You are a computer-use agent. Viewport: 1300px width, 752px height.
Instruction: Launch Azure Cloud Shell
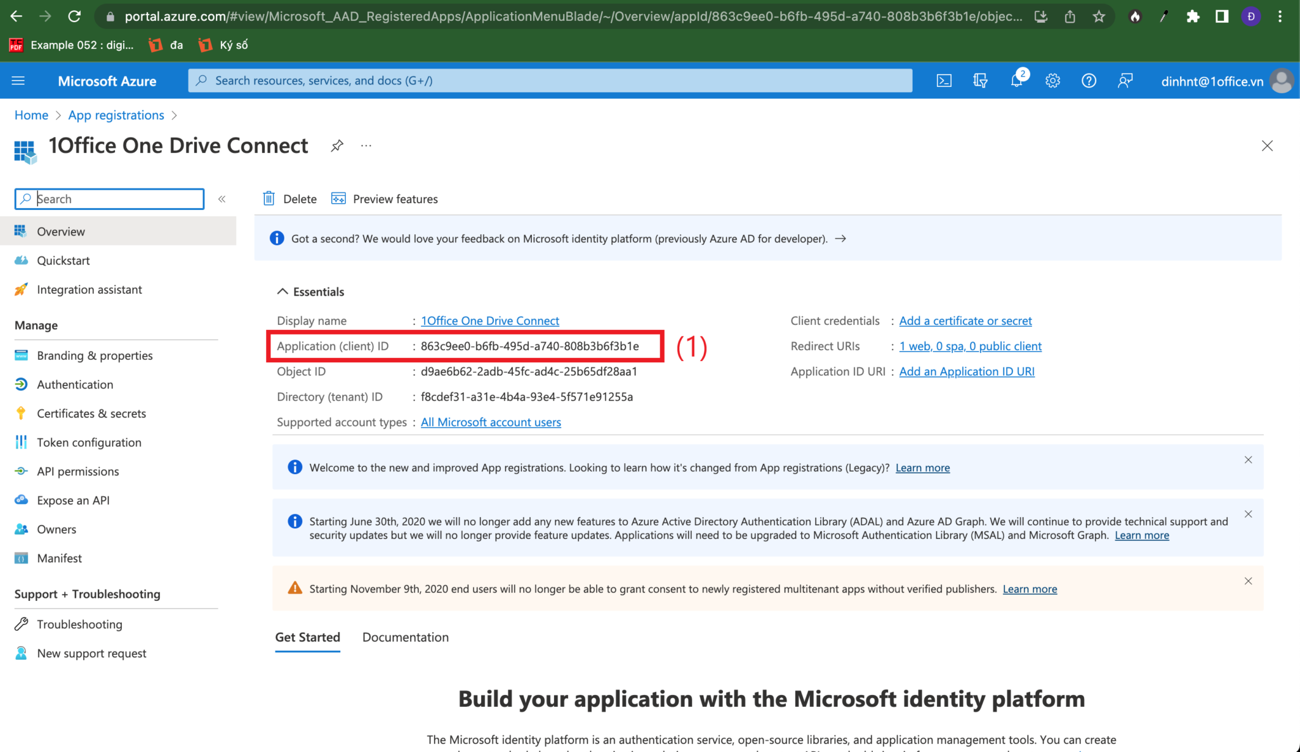pos(944,81)
